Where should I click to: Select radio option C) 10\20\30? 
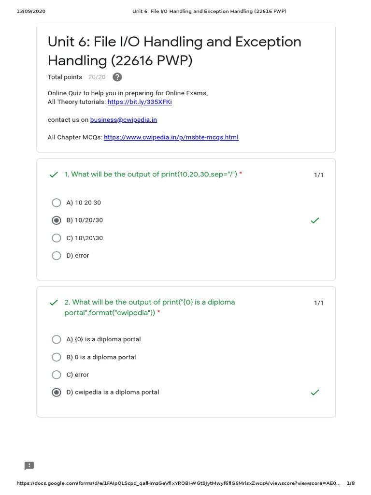pos(57,238)
